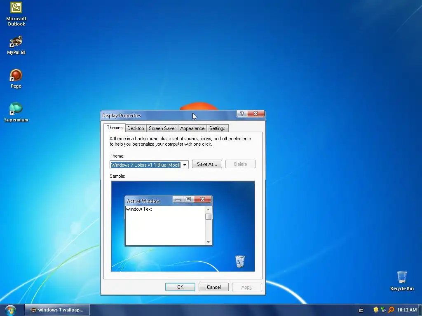This screenshot has height=316, width=422.
Task: Click the yellow security shield tray icon
Action: (376, 310)
